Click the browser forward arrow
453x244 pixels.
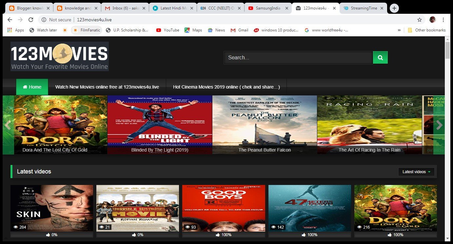(x=20, y=20)
